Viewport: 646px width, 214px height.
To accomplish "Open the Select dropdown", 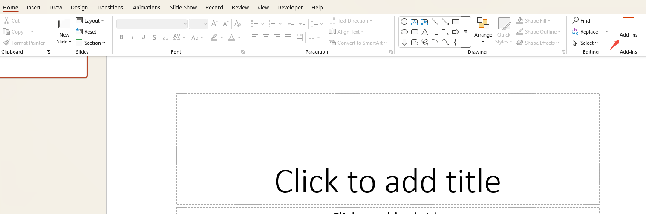I will pos(585,43).
